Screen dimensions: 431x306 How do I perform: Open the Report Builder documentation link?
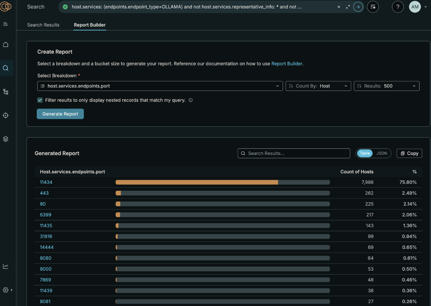tap(287, 64)
